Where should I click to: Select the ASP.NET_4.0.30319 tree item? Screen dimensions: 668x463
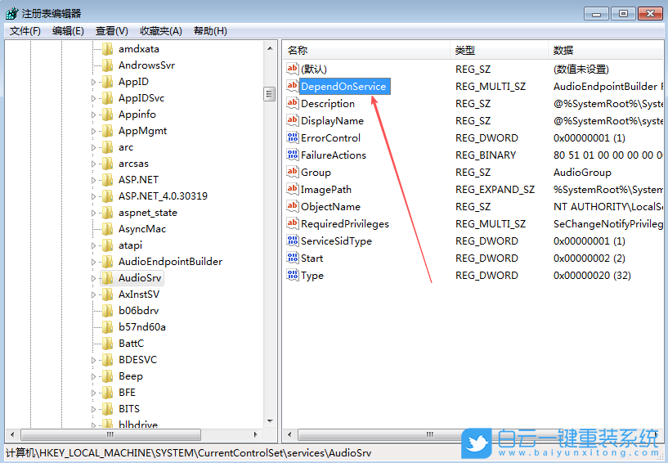[163, 196]
